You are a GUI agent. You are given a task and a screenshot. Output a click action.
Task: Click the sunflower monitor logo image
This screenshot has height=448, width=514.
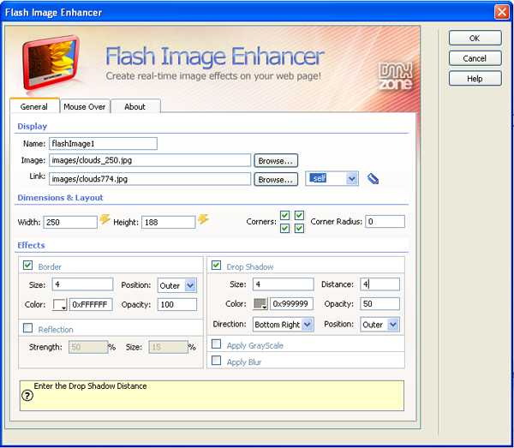click(51, 63)
